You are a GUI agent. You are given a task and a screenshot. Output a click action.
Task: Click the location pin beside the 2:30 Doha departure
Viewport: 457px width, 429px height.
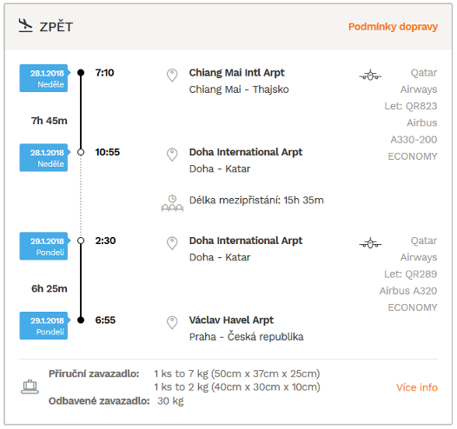coord(172,243)
